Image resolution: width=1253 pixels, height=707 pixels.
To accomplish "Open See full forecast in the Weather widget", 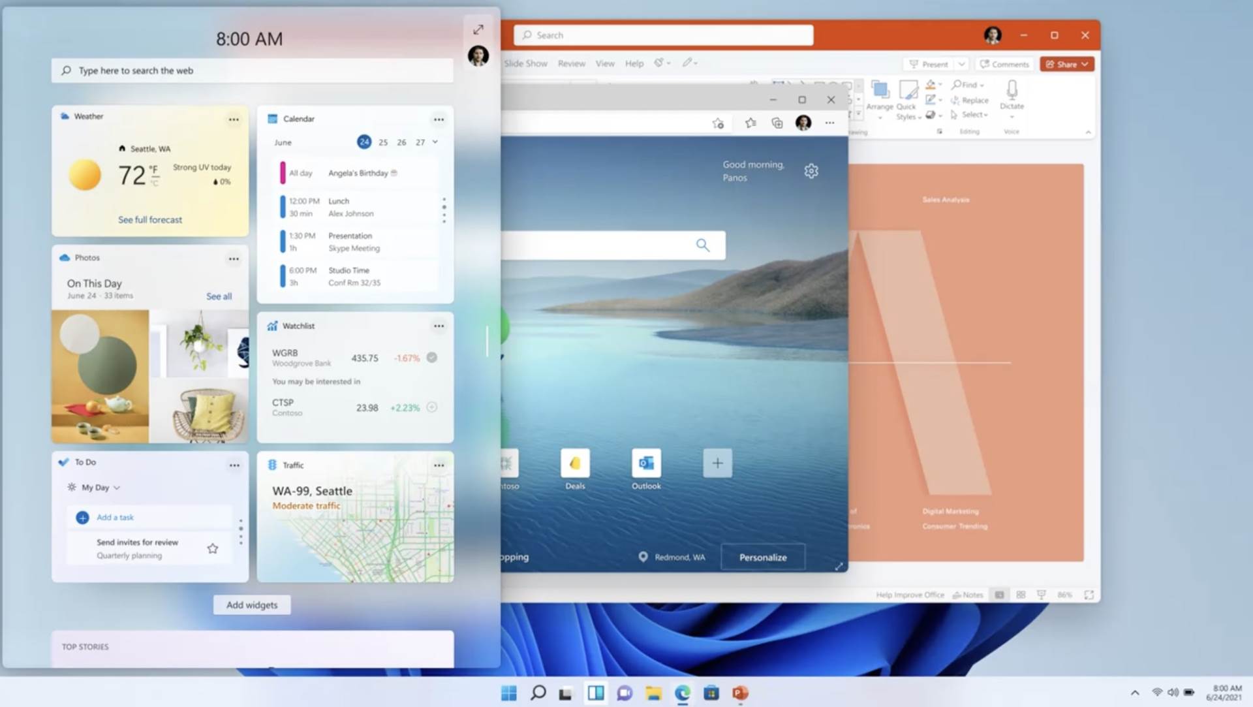I will click(x=149, y=219).
